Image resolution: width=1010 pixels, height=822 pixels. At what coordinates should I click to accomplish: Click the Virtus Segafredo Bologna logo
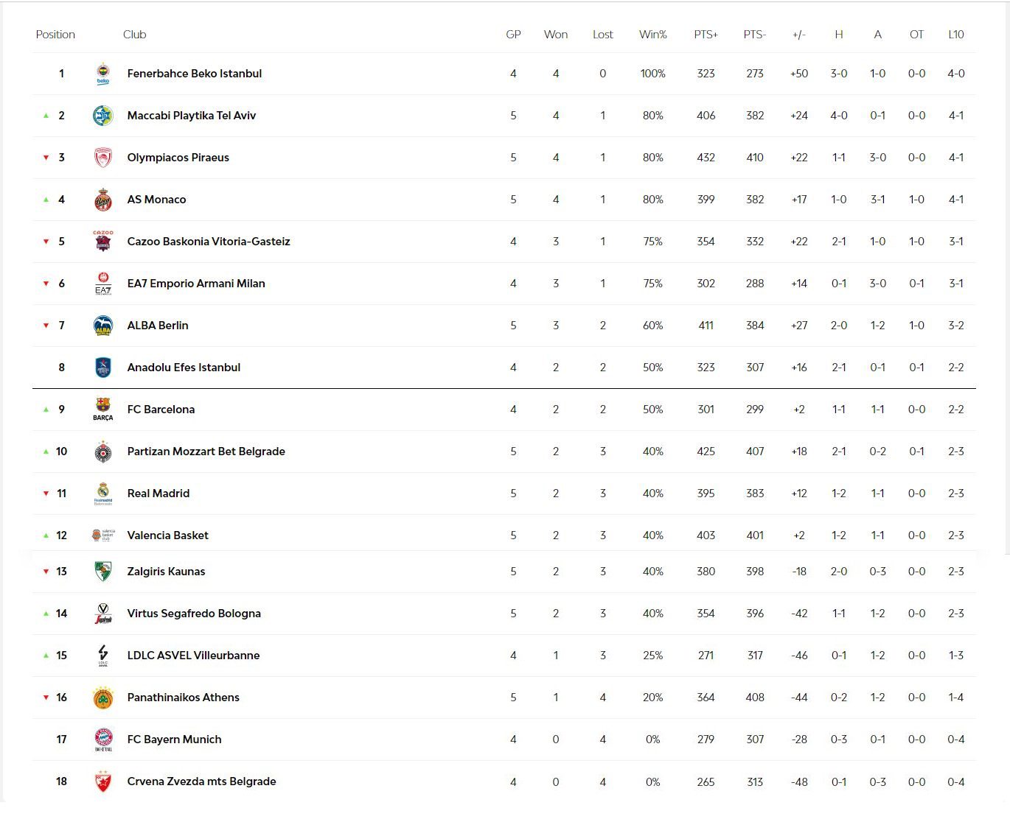(x=103, y=614)
